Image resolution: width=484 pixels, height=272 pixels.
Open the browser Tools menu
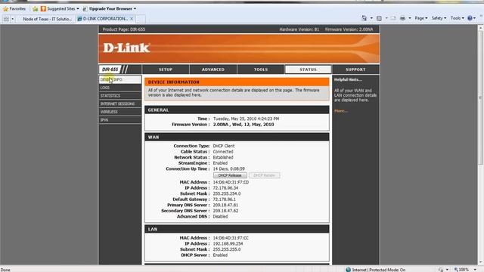click(x=457, y=18)
